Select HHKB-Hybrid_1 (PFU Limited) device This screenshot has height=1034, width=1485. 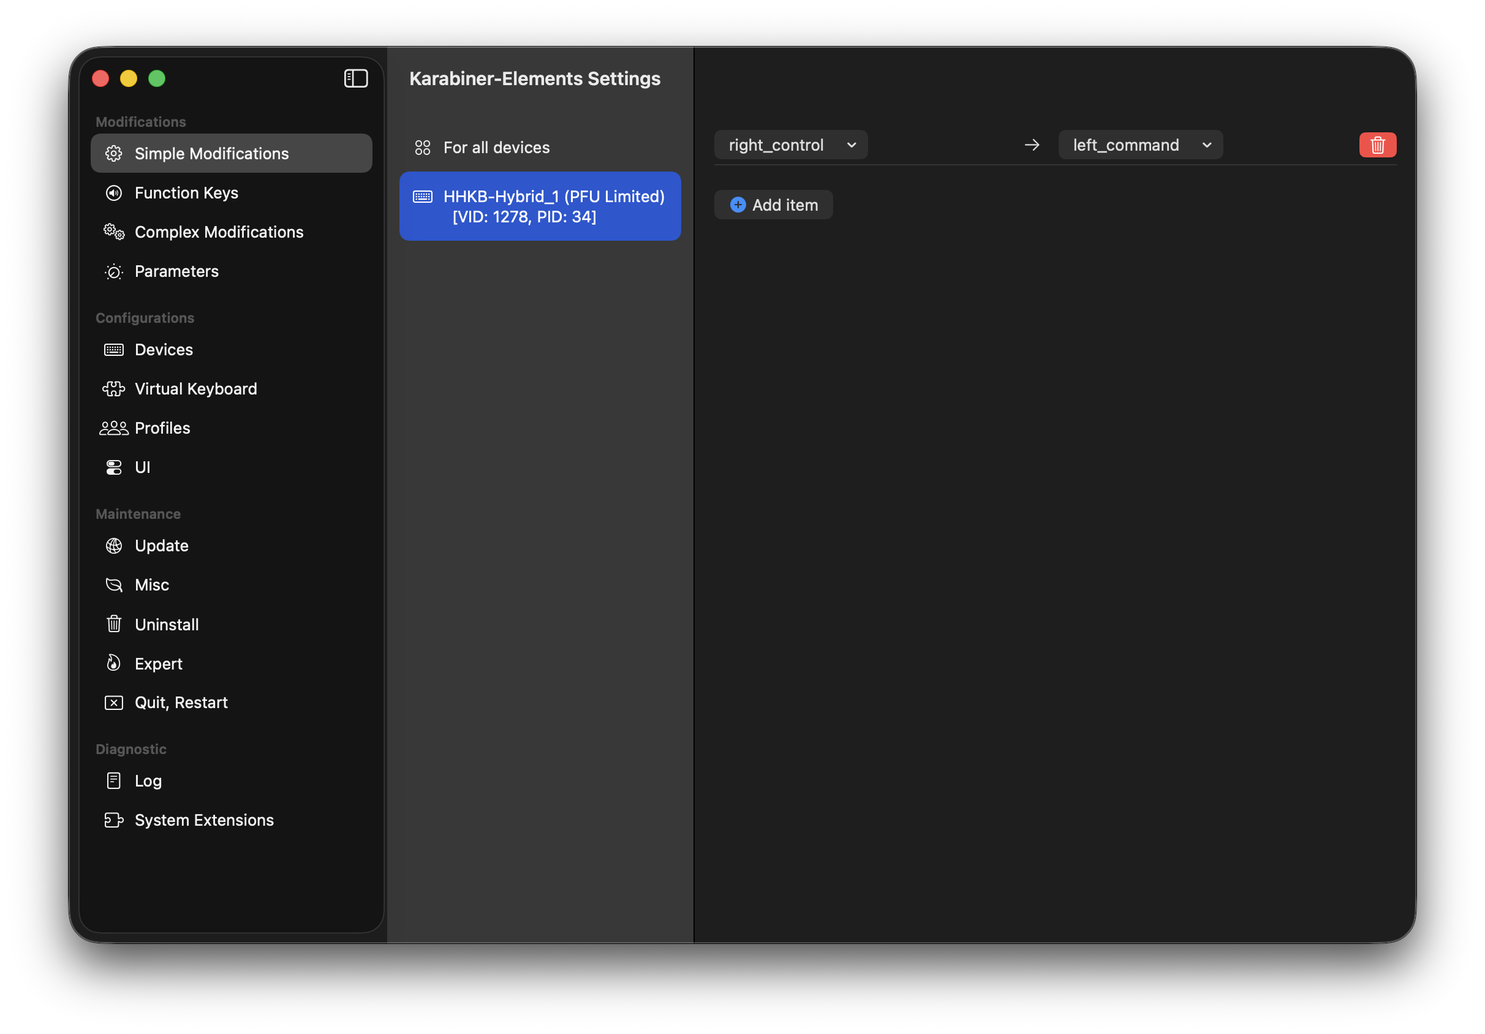540,206
